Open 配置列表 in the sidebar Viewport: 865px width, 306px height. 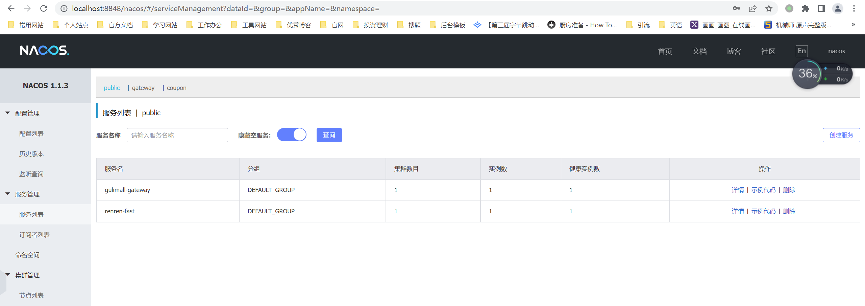31,133
